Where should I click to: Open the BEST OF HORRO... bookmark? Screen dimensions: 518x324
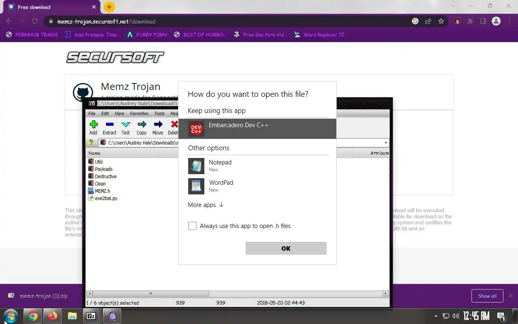[x=200, y=34]
